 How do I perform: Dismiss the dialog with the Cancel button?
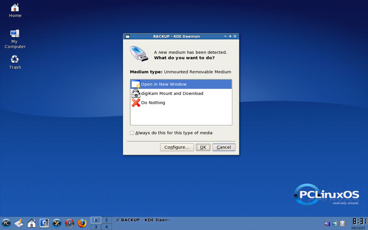(x=224, y=147)
